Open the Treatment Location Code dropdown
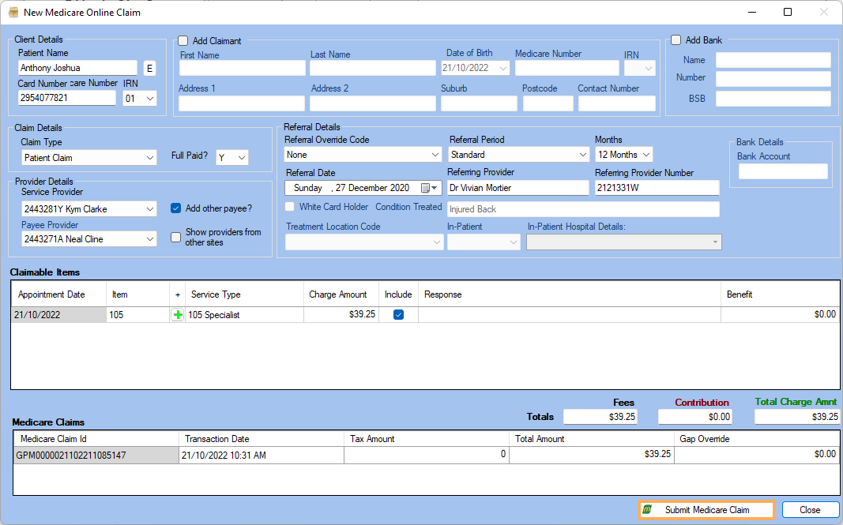 tap(437, 242)
